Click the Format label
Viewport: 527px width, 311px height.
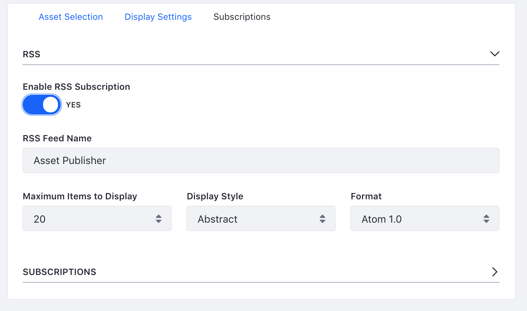click(x=366, y=196)
